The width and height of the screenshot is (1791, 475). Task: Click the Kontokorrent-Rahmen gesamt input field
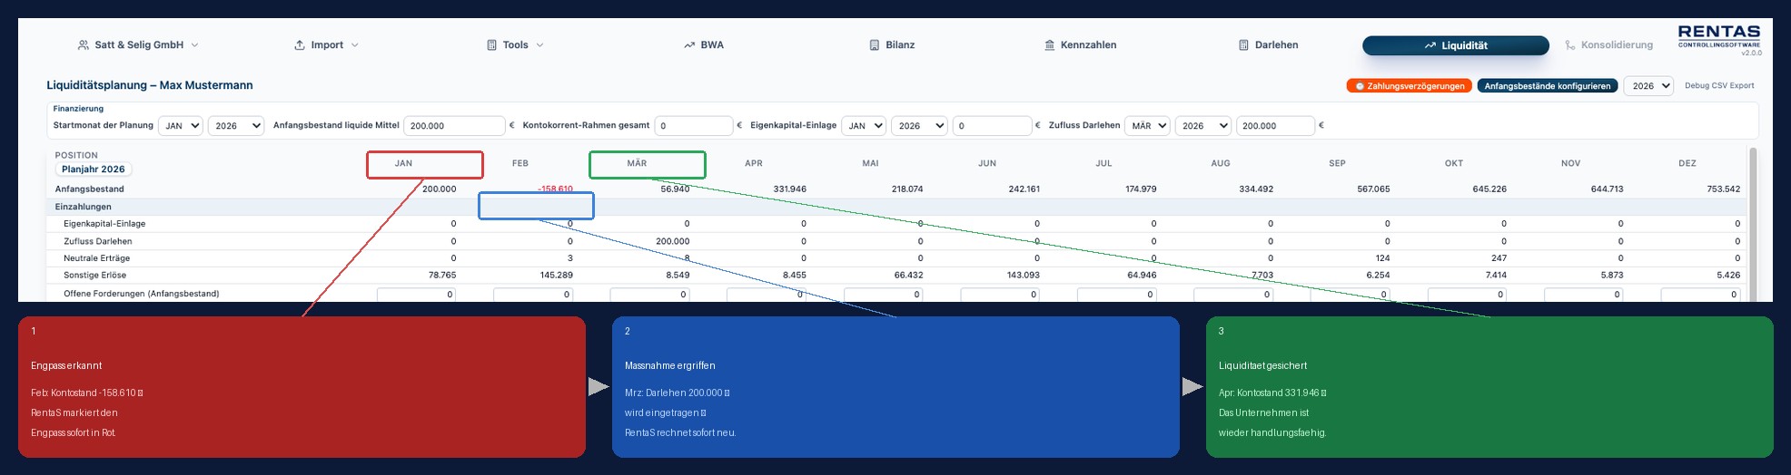point(694,126)
